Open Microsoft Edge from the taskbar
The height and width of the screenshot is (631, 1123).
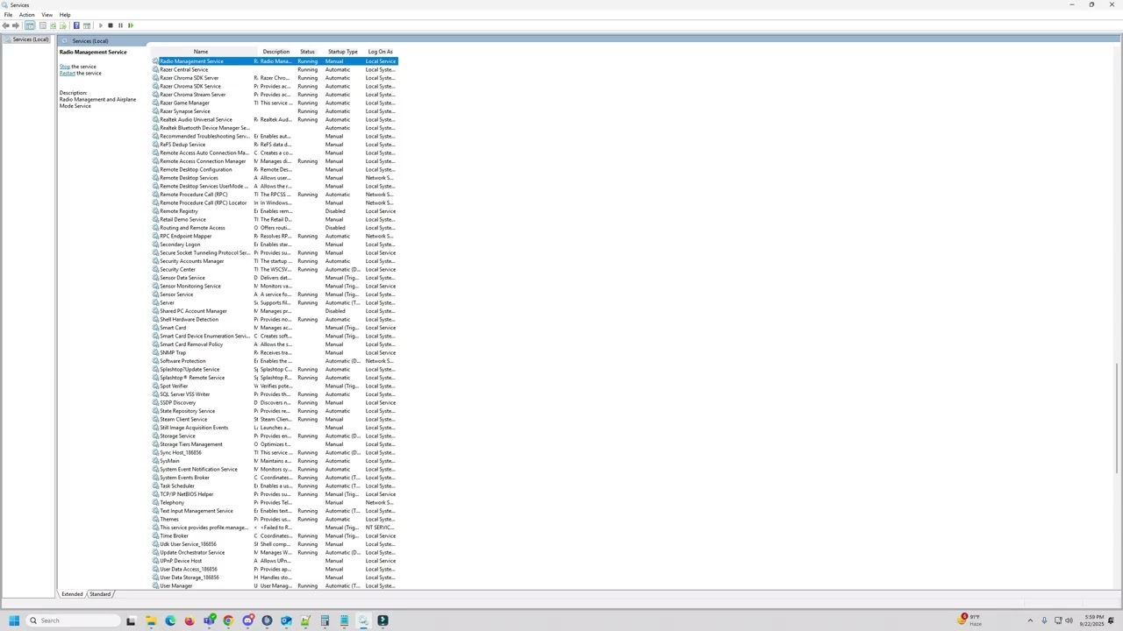pyautogui.click(x=170, y=620)
